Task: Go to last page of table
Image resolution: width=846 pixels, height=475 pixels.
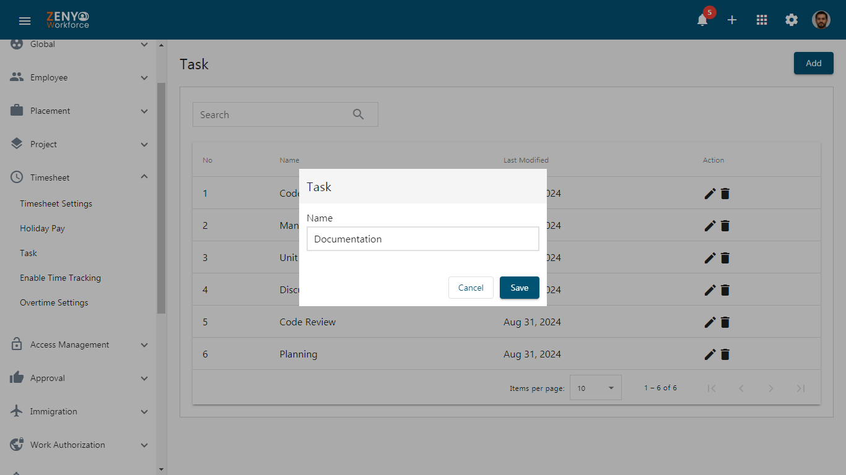Action: pyautogui.click(x=801, y=388)
